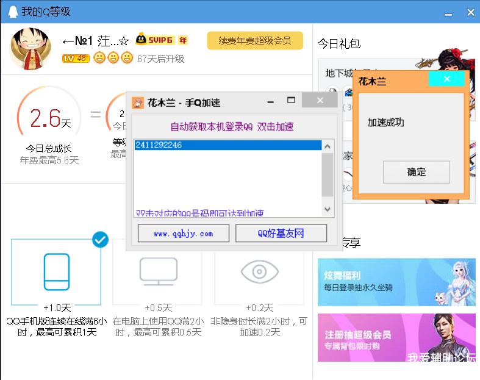
Task: Click scrollbar up arrow in QQ list
Action: tap(328, 146)
